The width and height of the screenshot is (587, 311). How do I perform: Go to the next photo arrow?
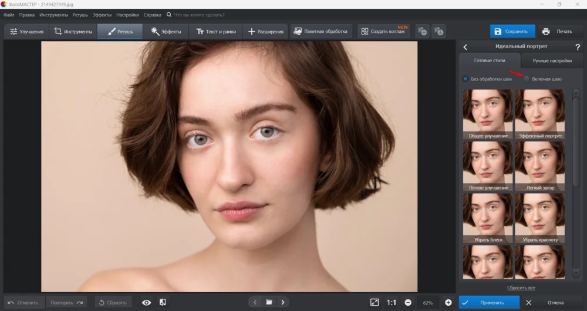283,302
